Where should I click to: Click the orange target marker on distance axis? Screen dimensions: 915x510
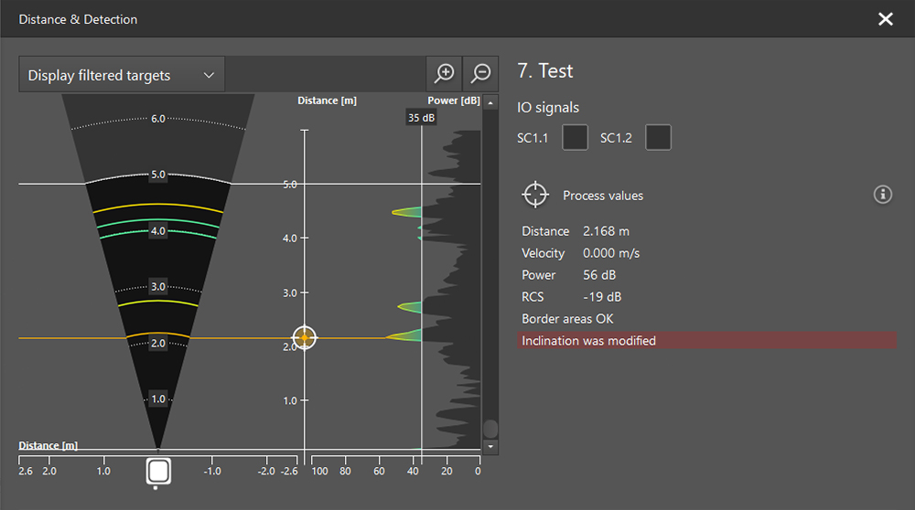pos(305,338)
